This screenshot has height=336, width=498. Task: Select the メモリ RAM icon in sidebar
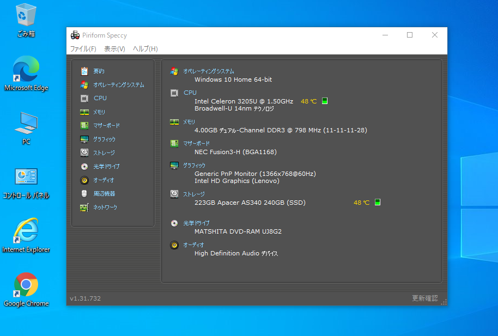click(x=84, y=112)
